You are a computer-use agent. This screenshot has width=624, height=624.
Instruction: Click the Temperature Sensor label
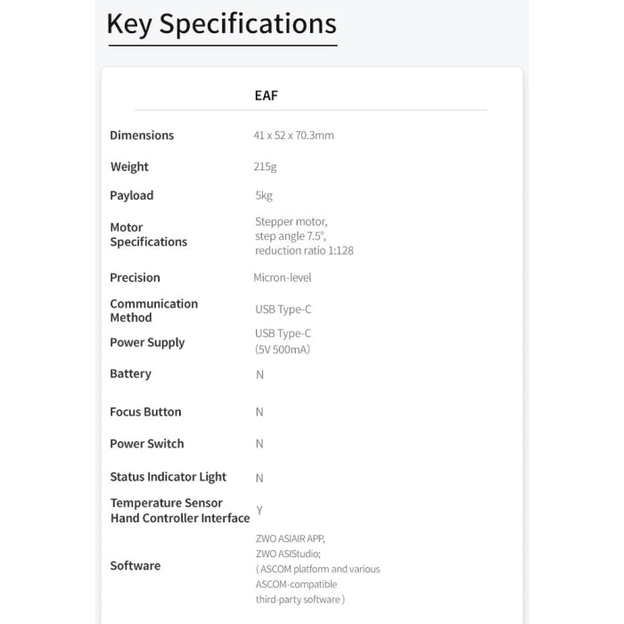[x=167, y=503]
